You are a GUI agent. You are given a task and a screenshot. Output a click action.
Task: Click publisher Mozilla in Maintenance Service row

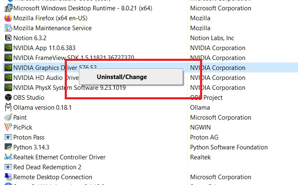(200, 28)
